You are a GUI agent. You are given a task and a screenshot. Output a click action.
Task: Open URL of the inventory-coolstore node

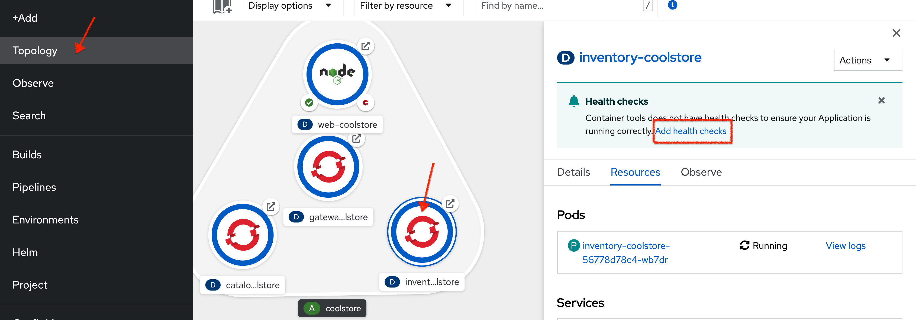coord(450,204)
